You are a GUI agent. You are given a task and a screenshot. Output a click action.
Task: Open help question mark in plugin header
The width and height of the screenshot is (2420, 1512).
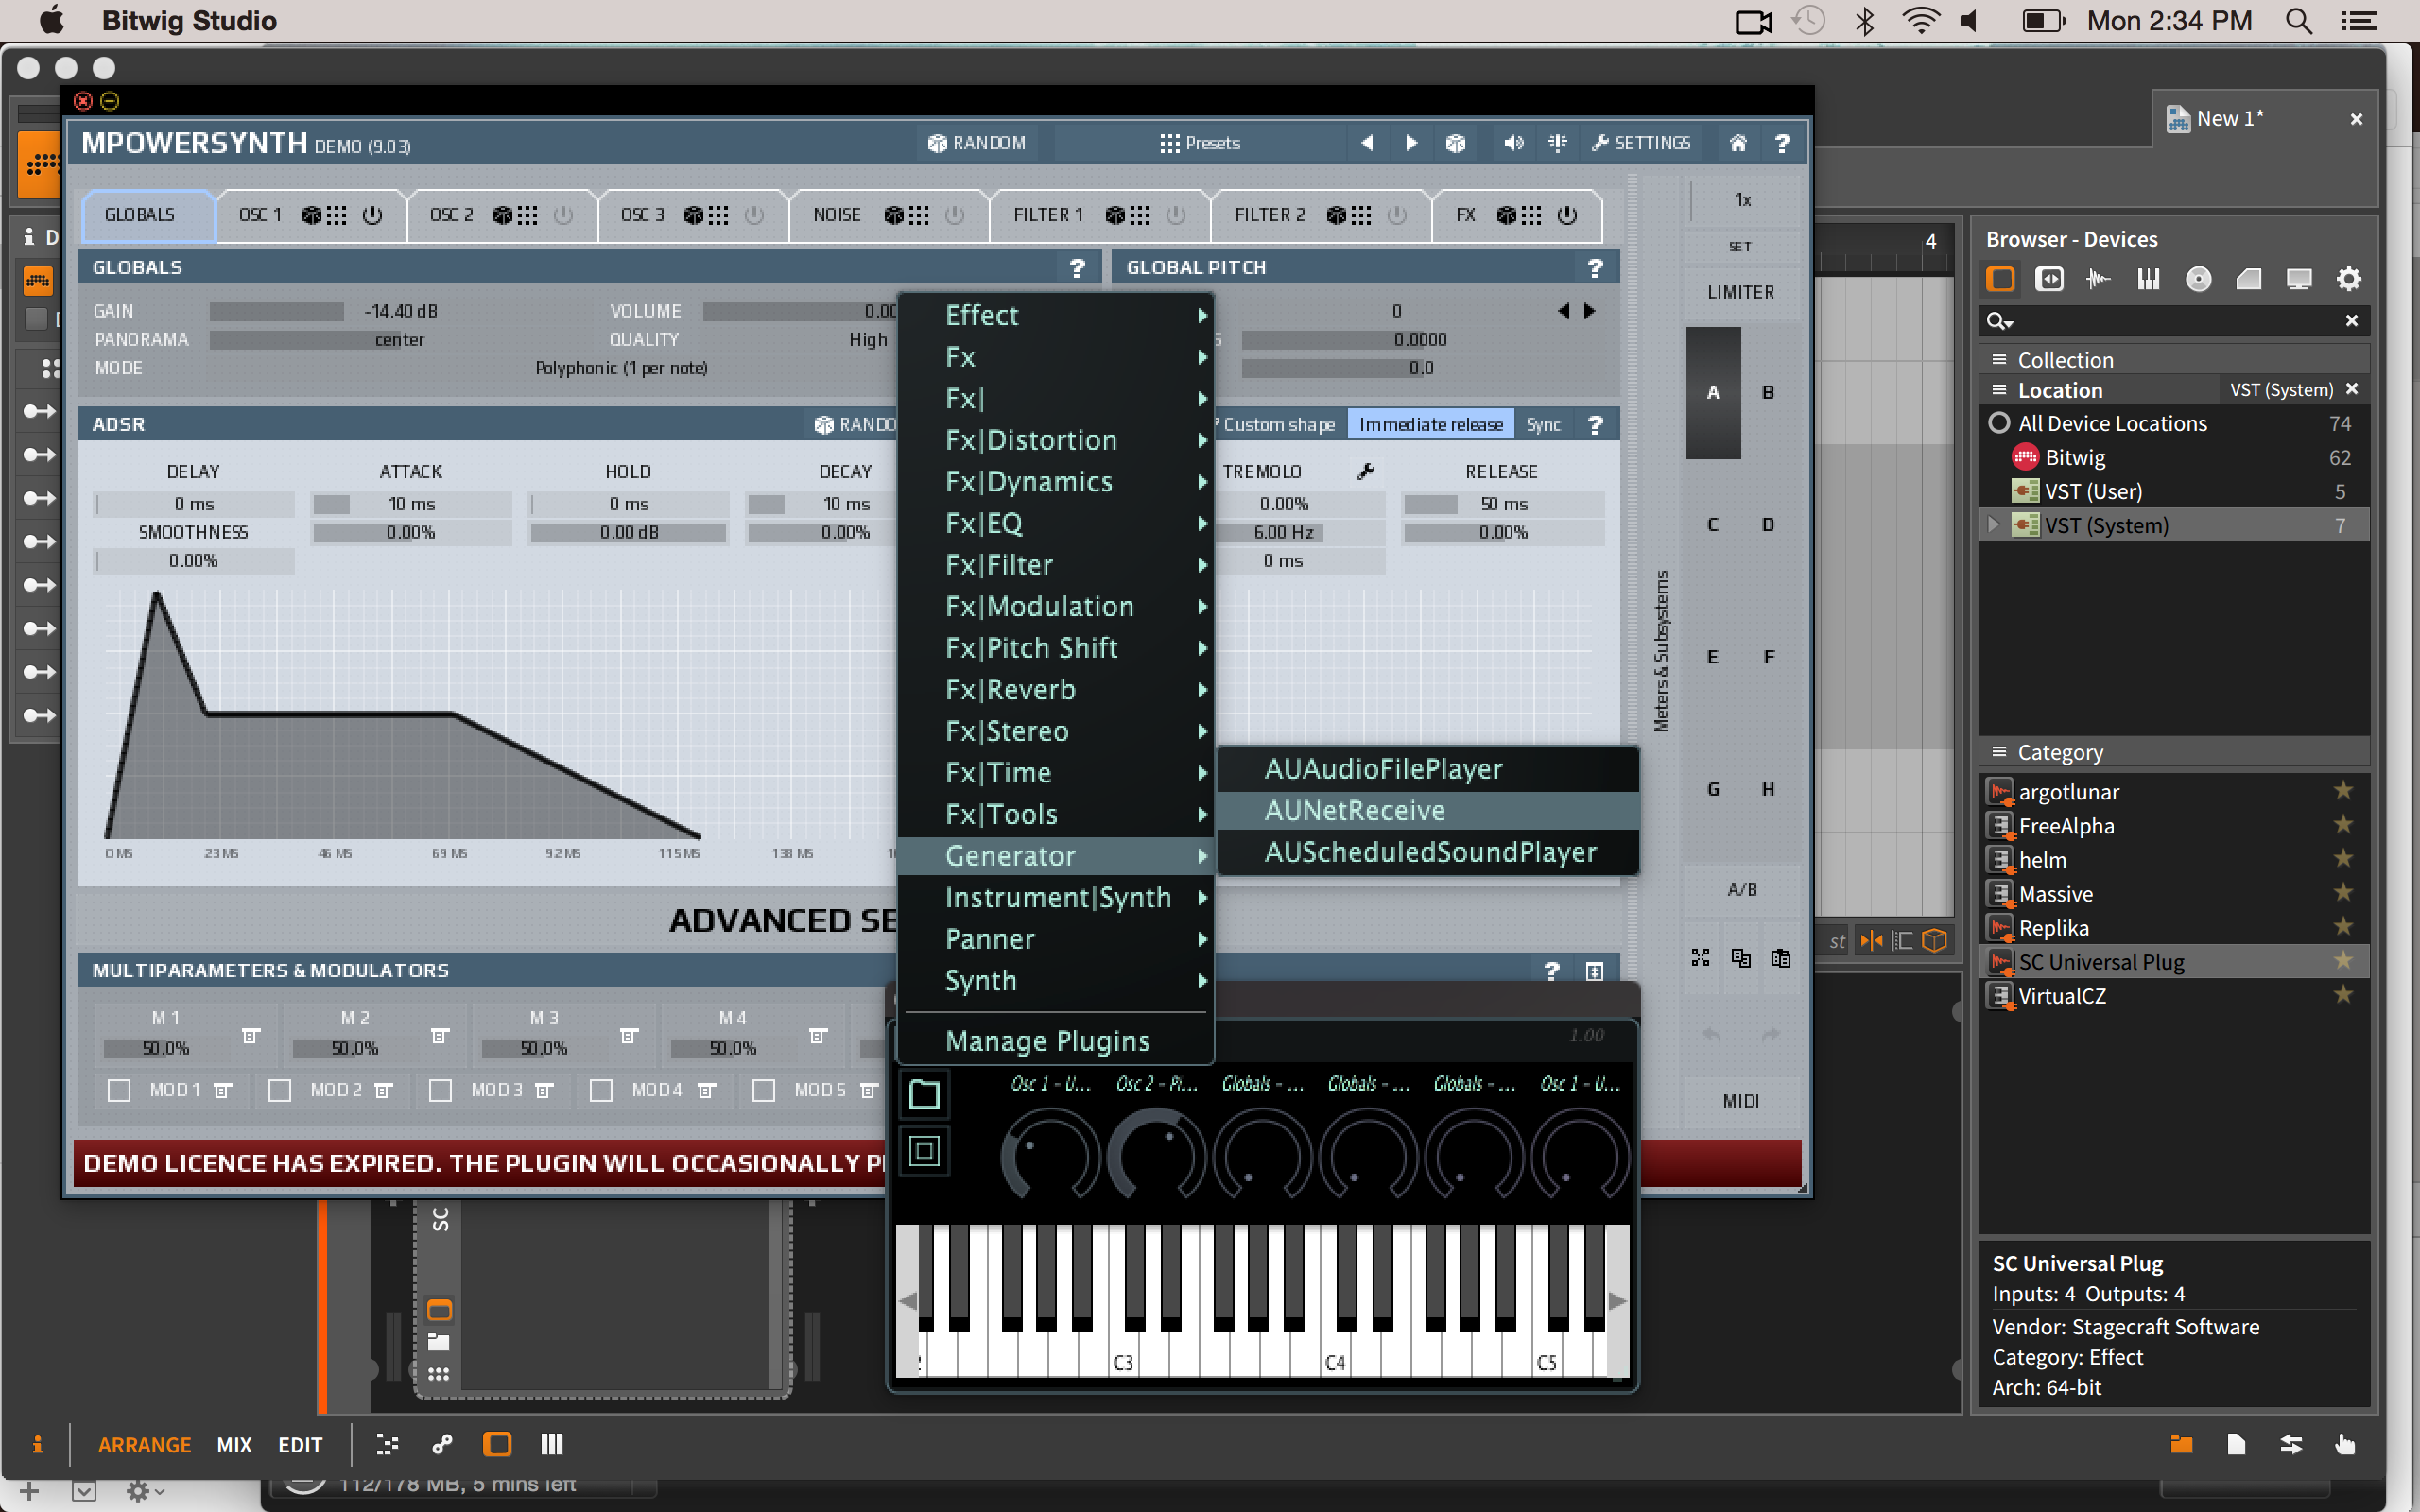[x=1782, y=143]
